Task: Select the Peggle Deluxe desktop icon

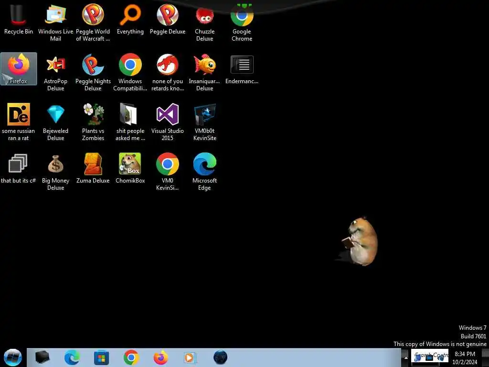Action: point(168,19)
